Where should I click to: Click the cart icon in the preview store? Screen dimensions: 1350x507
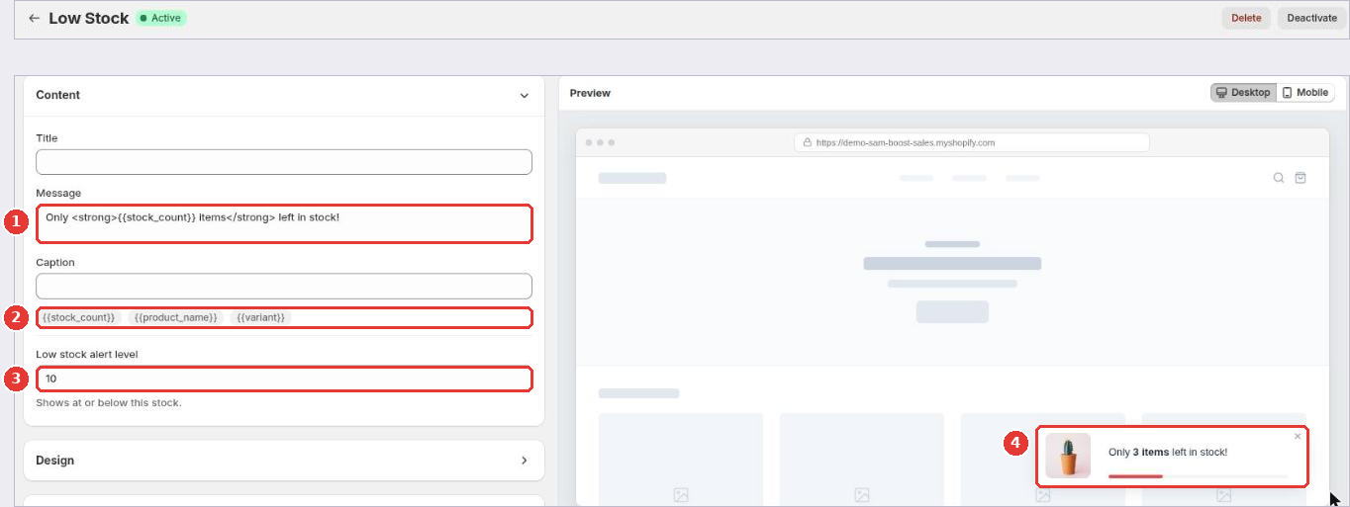click(1301, 178)
